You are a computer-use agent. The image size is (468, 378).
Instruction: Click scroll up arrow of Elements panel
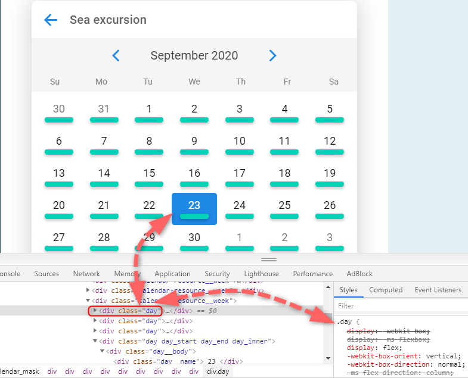328,287
